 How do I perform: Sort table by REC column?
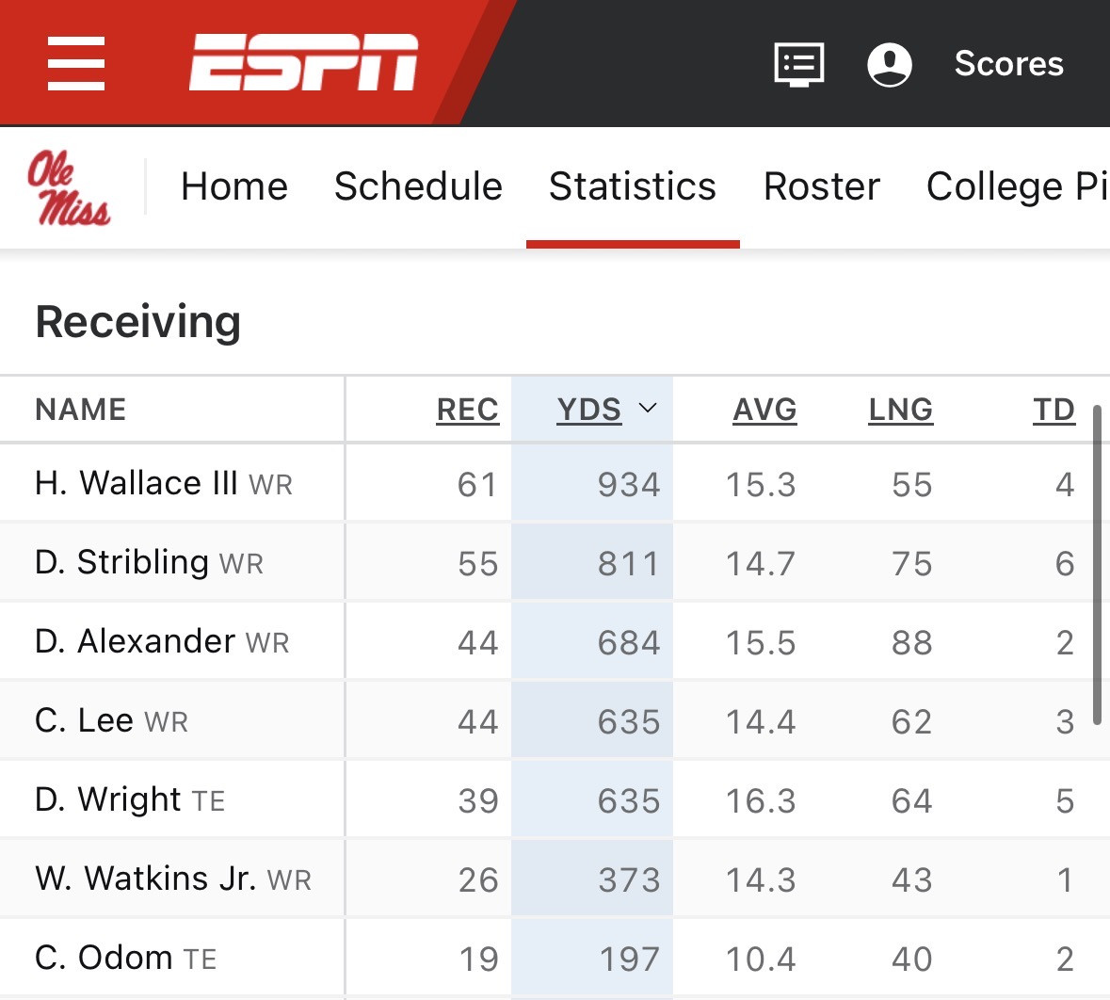pos(467,410)
